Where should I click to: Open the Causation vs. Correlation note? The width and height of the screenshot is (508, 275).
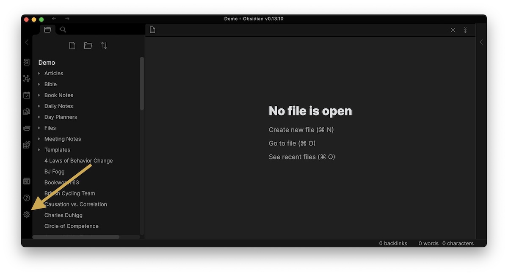(x=76, y=204)
